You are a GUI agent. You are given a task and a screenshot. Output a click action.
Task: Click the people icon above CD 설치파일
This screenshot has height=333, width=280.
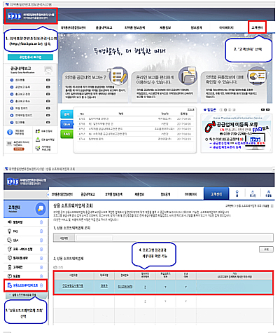pyautogui.click(x=38, y=131)
